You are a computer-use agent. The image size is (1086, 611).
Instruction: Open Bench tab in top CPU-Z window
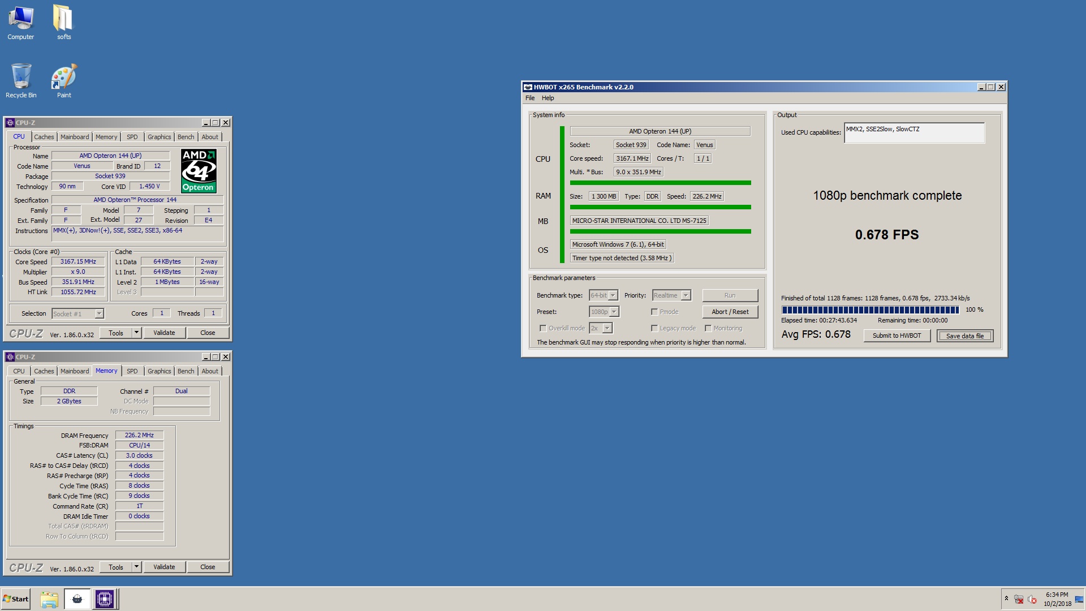tap(186, 137)
